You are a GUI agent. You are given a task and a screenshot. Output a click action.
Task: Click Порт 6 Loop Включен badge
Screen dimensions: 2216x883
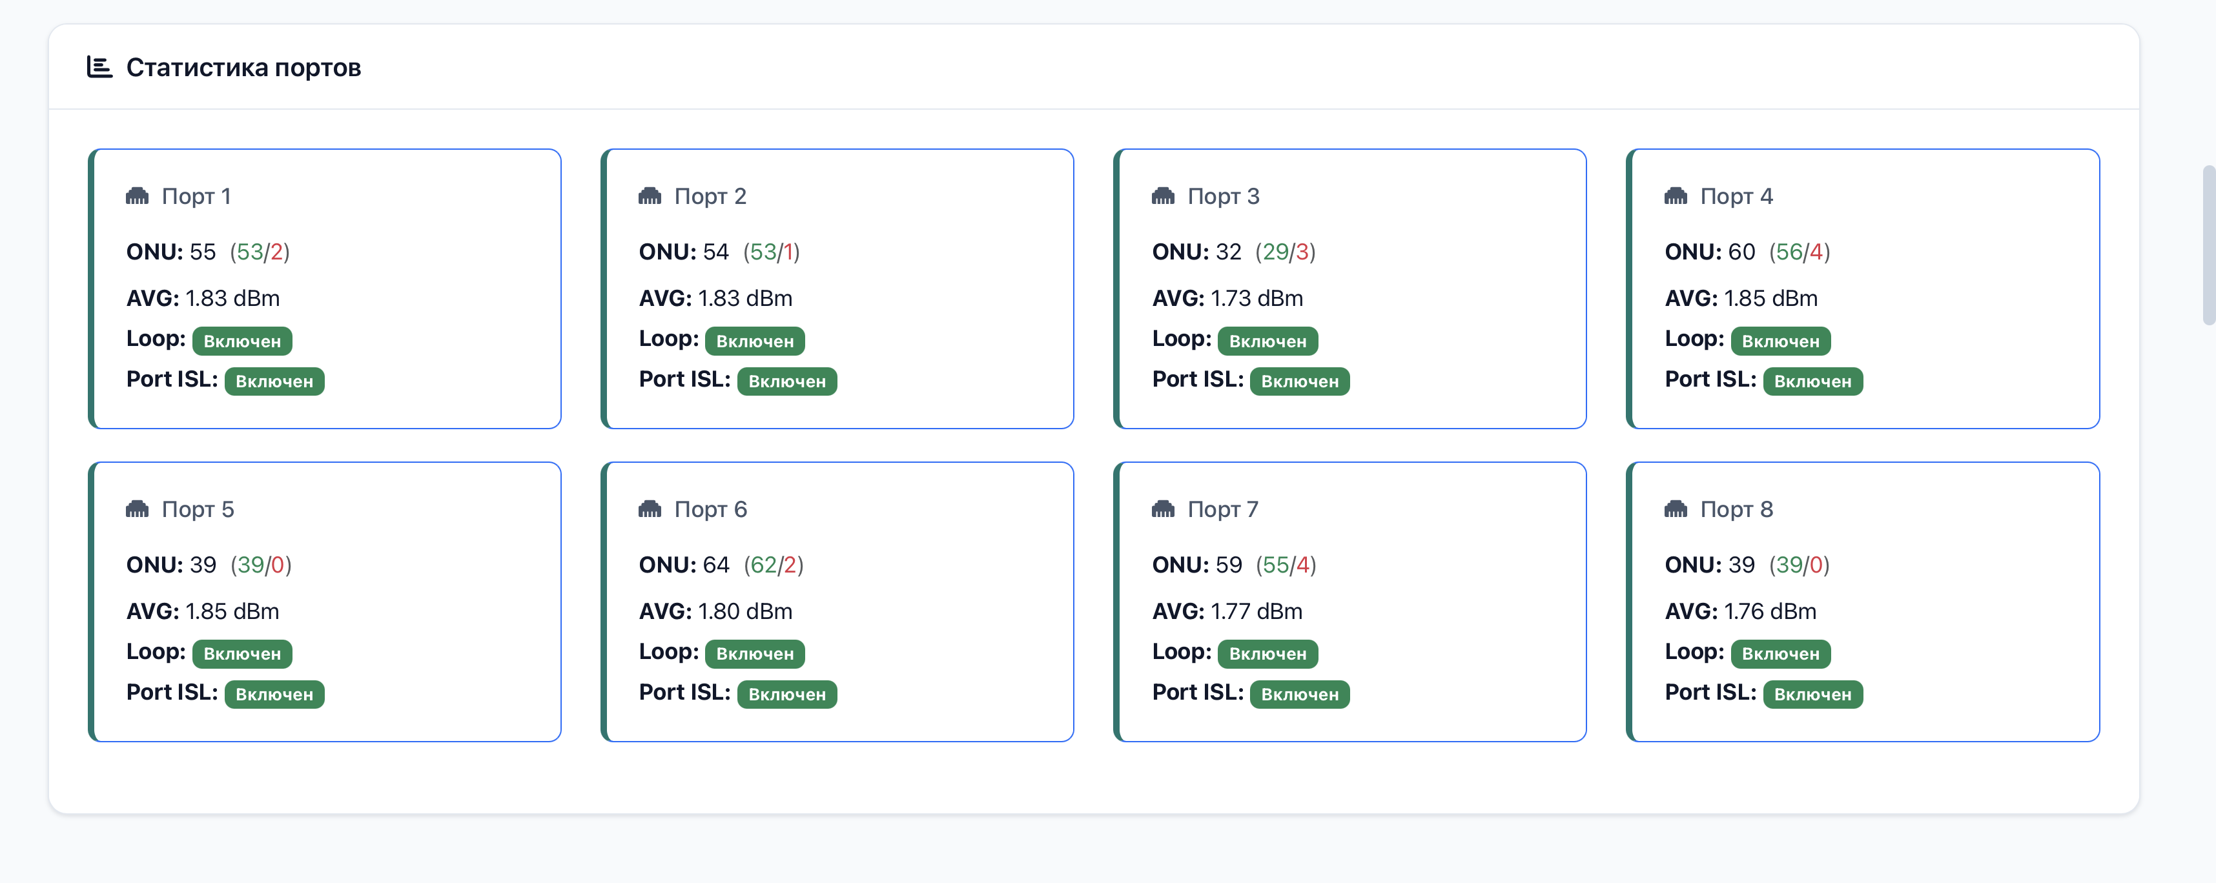coord(754,653)
